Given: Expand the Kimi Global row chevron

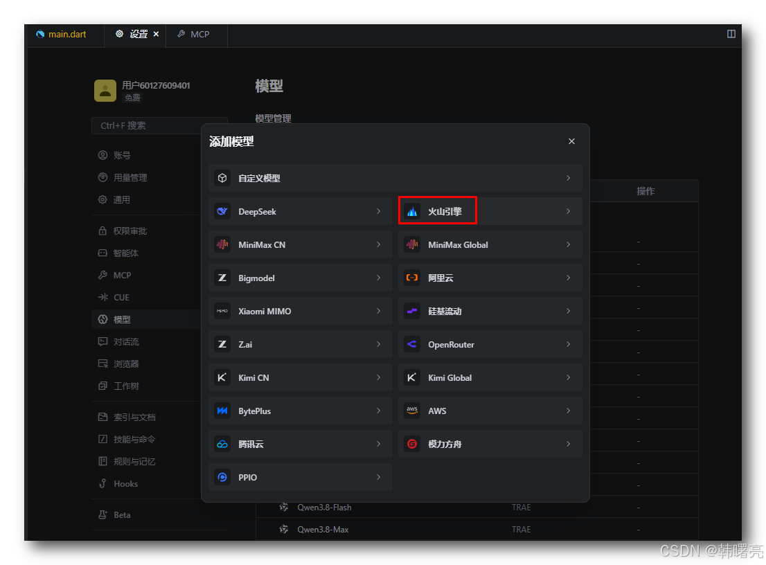Looking at the screenshot, I should point(568,377).
